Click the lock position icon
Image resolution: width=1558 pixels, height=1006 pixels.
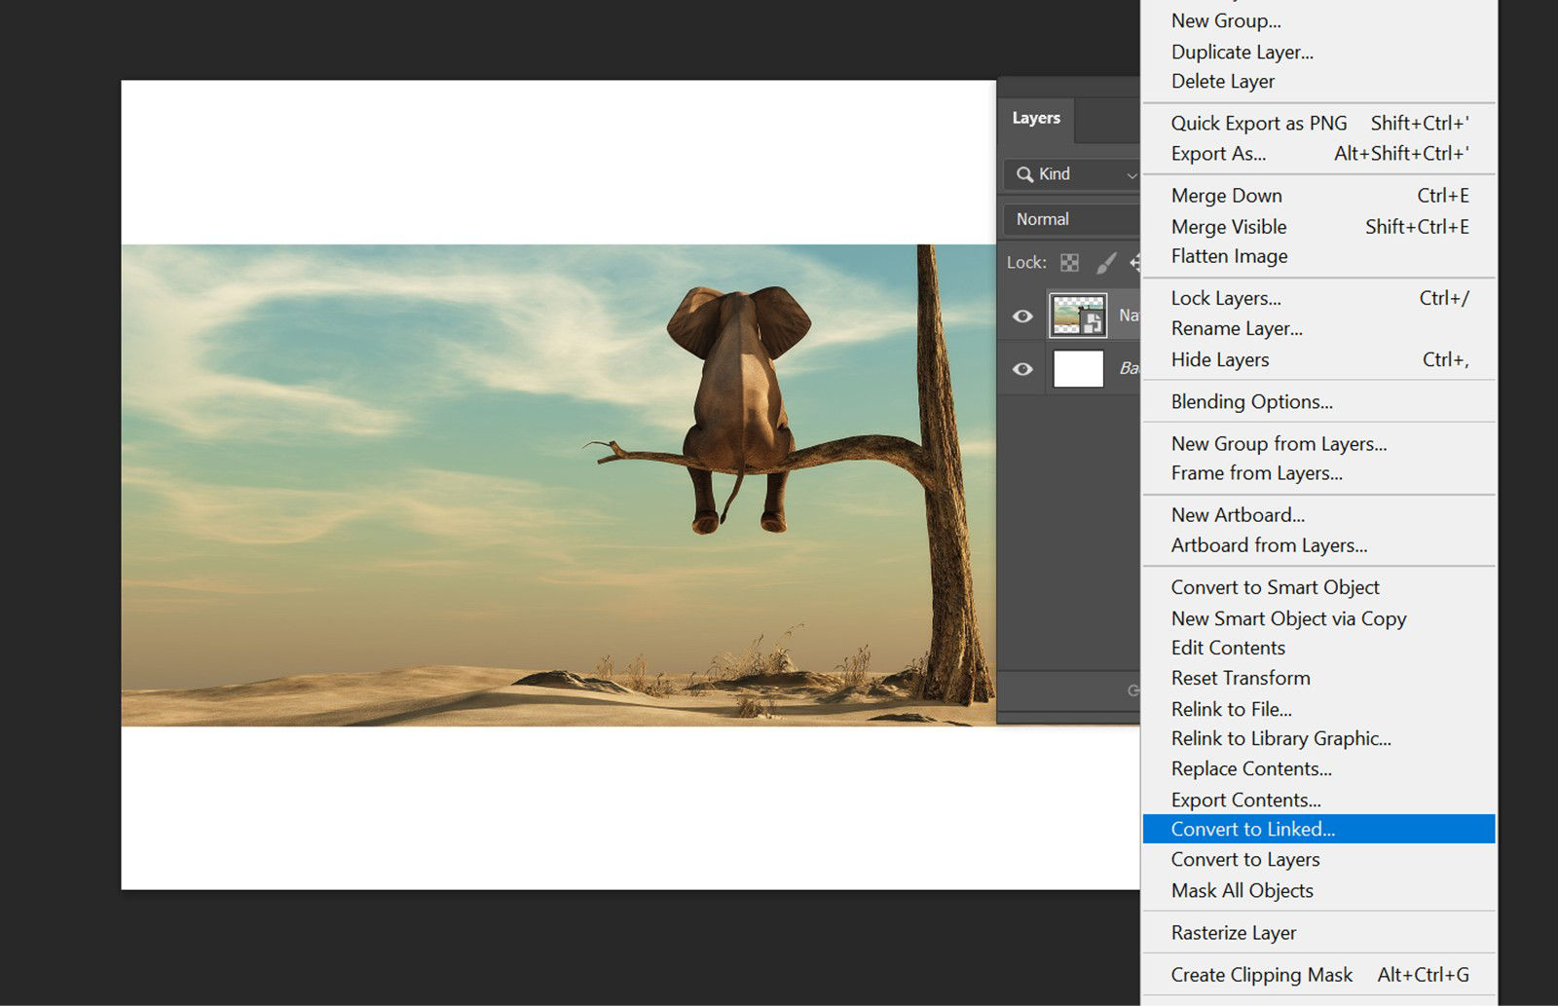pyautogui.click(x=1137, y=263)
